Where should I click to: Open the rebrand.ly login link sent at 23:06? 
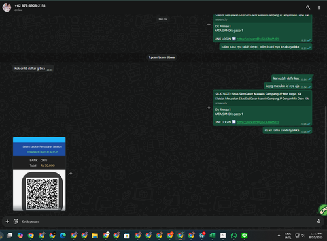coord(258,122)
